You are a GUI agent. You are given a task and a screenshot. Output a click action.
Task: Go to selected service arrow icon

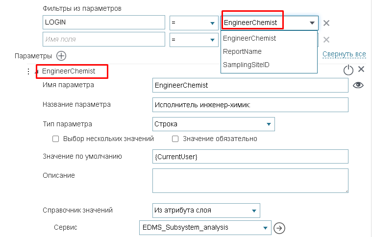(x=279, y=228)
